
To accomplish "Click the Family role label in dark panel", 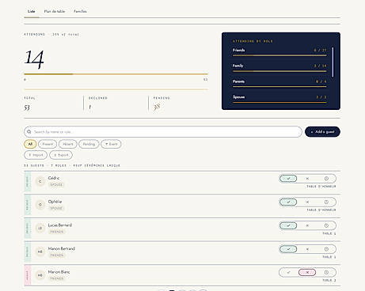I will pyautogui.click(x=238, y=66).
